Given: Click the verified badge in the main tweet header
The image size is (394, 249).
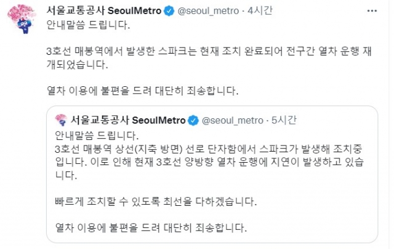Looking at the screenshot, I should pos(169,11).
